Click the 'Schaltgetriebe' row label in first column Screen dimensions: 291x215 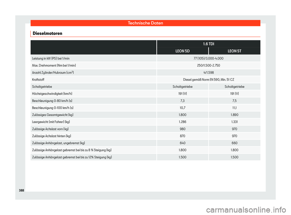tap(42, 87)
